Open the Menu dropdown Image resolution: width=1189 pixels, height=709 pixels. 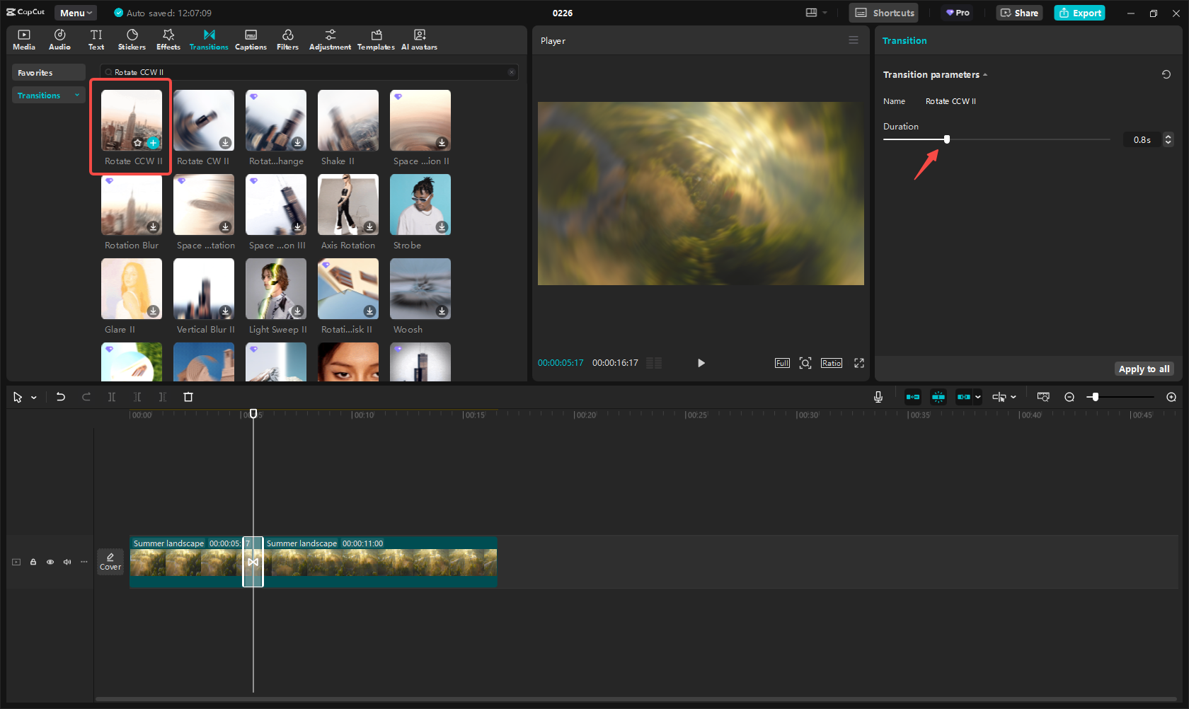(76, 13)
